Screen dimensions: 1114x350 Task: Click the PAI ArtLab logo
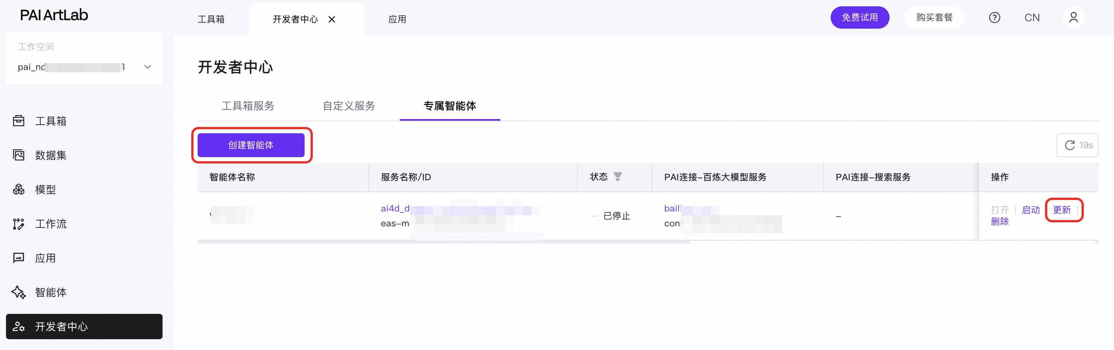tap(54, 15)
